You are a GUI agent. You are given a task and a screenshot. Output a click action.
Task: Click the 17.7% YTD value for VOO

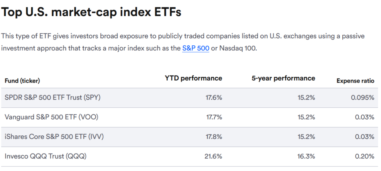[x=214, y=117]
